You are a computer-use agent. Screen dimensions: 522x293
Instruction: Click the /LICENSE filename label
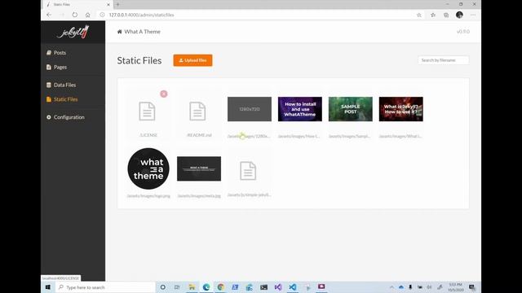click(148, 135)
